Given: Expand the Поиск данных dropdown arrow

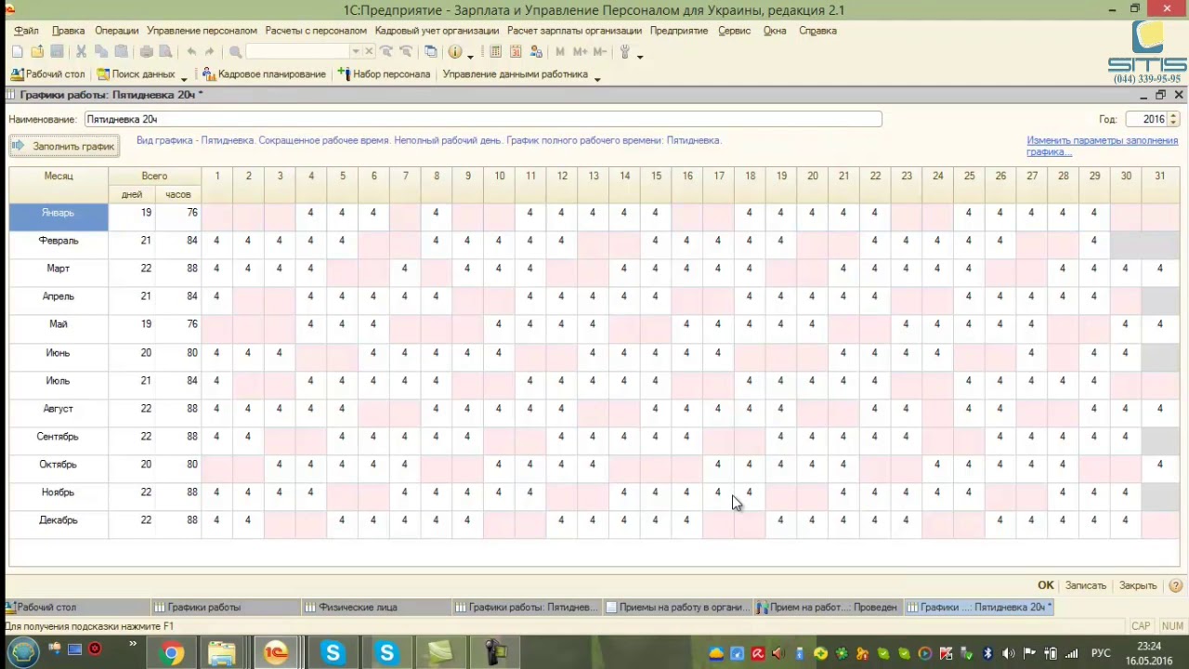Looking at the screenshot, I should [x=184, y=78].
